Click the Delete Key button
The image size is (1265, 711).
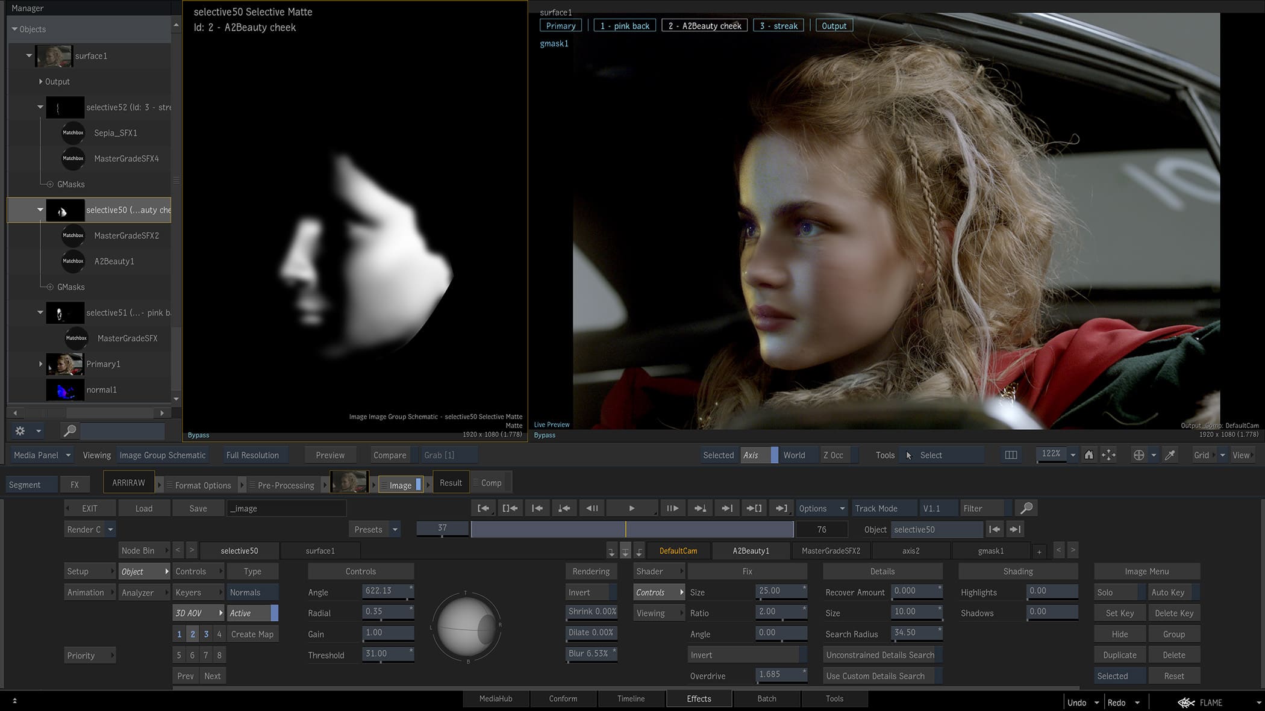coord(1173,613)
